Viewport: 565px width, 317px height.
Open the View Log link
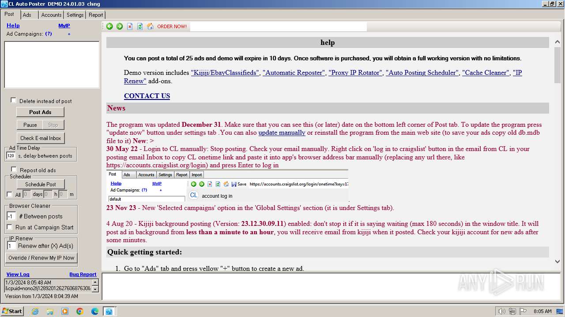[x=18, y=274]
